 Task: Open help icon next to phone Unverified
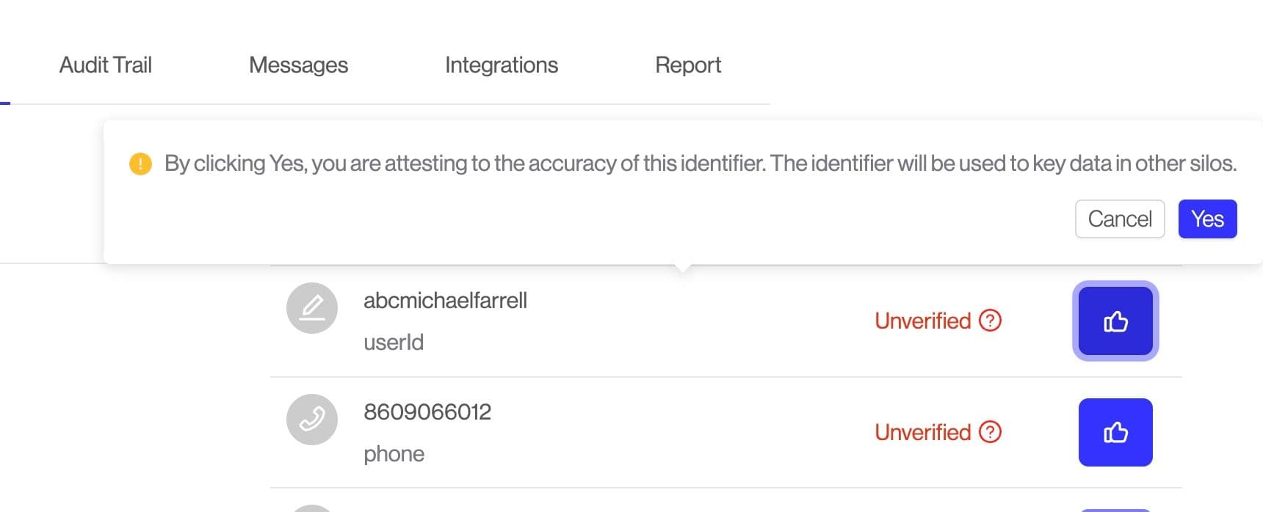click(990, 432)
